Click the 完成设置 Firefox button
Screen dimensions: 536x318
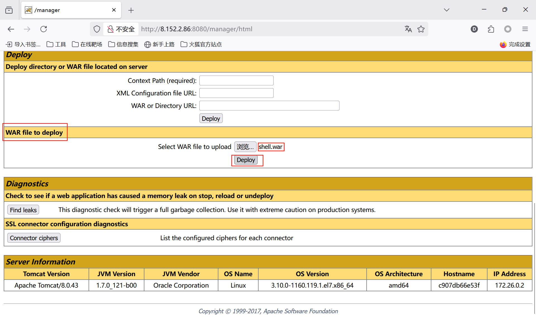click(x=515, y=44)
